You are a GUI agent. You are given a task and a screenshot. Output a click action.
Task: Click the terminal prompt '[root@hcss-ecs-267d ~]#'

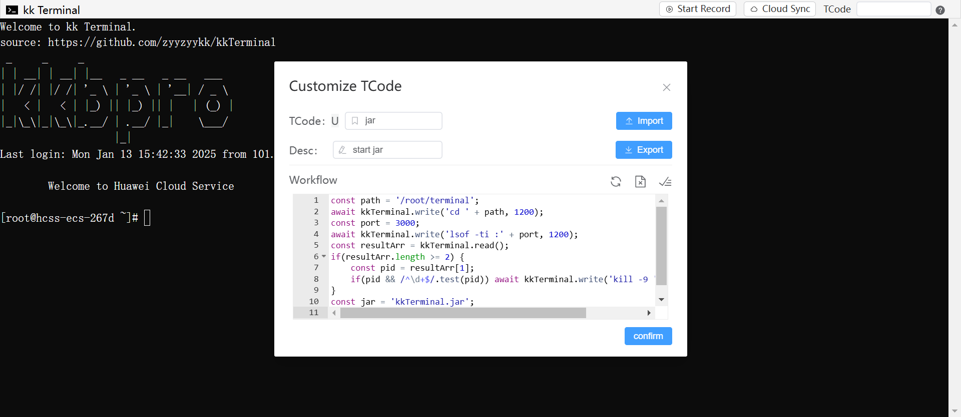pyautogui.click(x=69, y=218)
